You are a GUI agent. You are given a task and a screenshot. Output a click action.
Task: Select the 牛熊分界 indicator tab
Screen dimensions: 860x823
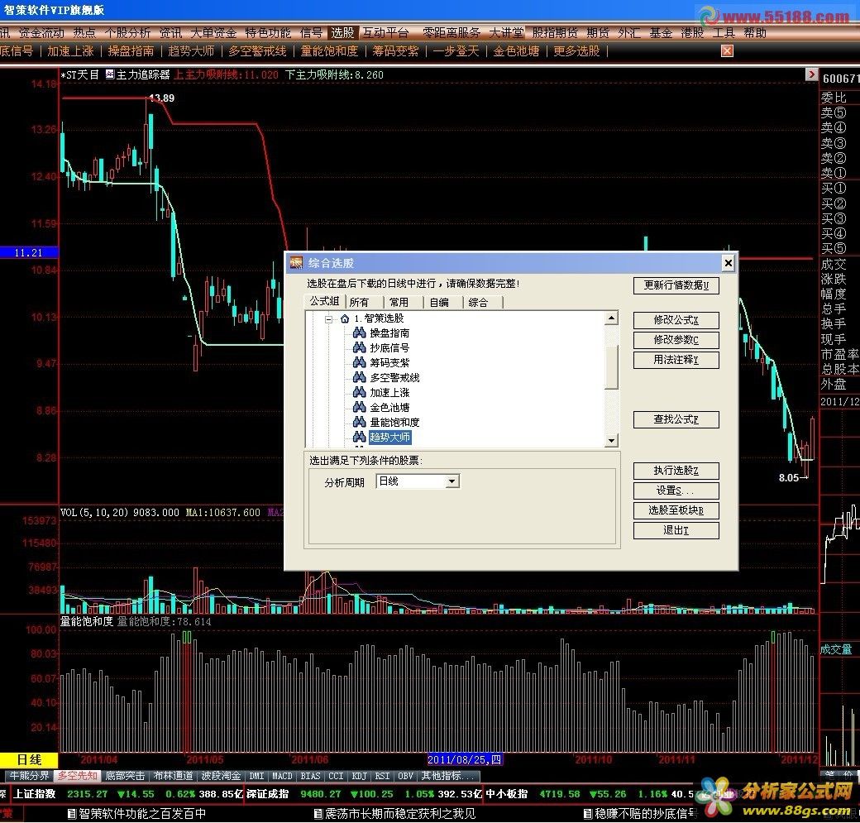(x=30, y=776)
